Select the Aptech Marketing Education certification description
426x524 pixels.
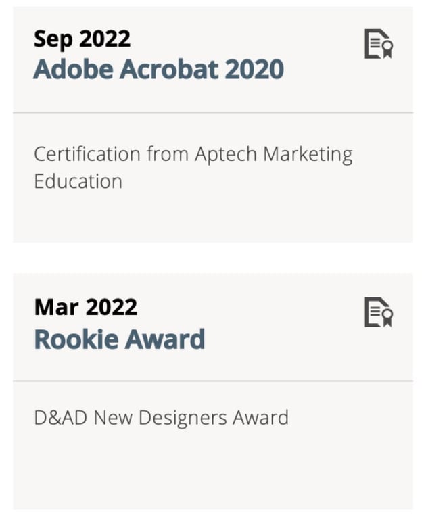point(193,168)
